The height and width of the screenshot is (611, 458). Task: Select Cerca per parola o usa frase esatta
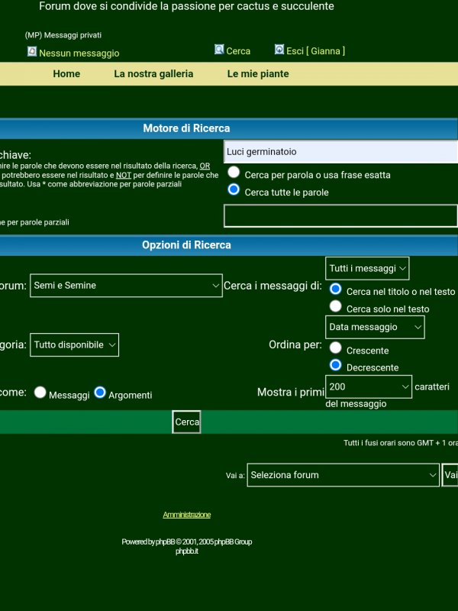[234, 172]
